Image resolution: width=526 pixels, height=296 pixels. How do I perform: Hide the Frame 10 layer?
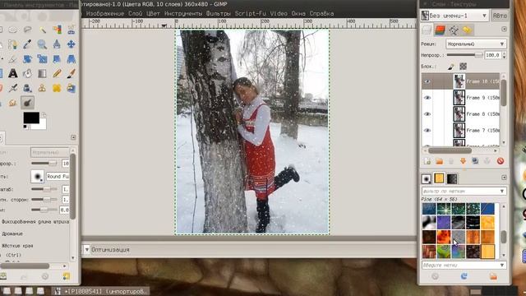[x=427, y=81]
